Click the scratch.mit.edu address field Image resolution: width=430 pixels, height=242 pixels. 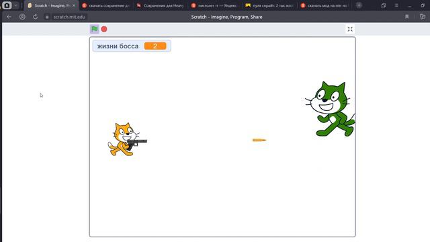click(x=69, y=17)
